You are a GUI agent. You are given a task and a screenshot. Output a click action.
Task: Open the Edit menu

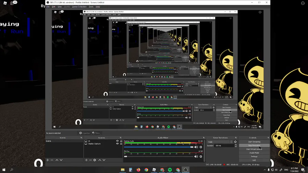pos(53,7)
